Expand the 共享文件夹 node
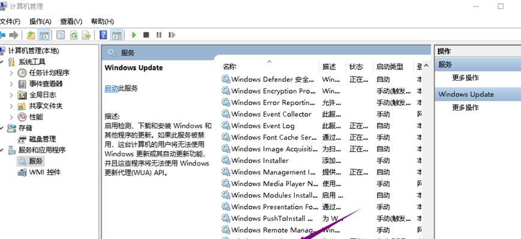The width and height of the screenshot is (521, 239). click(11, 106)
